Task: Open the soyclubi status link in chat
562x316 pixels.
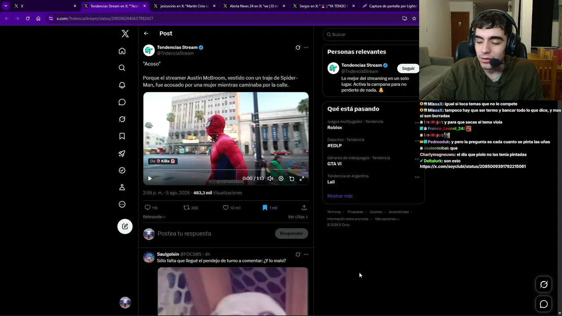Action: (472, 167)
